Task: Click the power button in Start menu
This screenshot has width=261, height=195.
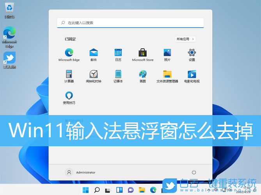Action: pyautogui.click(x=194, y=172)
